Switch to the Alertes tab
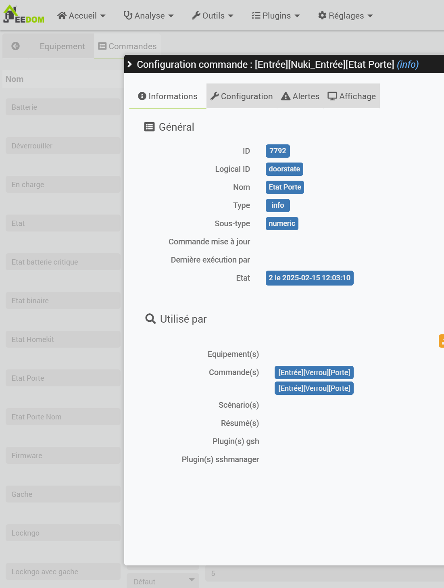This screenshot has height=588, width=444. tap(300, 96)
